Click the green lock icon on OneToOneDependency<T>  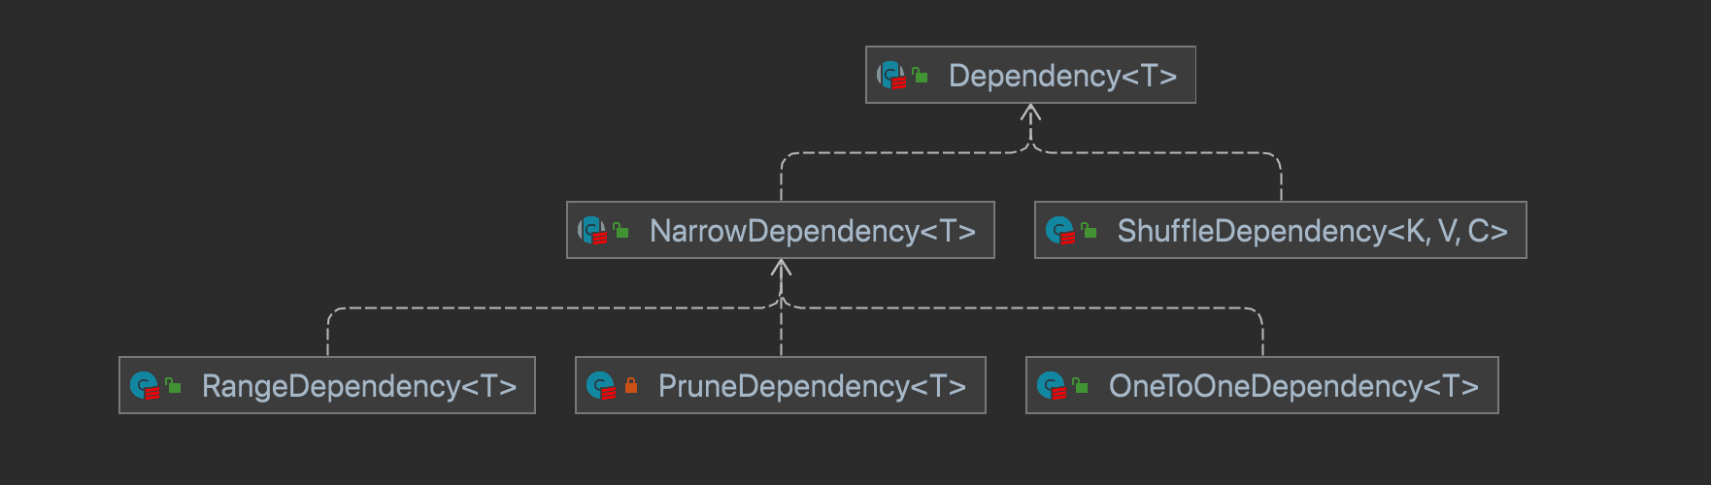click(1080, 385)
